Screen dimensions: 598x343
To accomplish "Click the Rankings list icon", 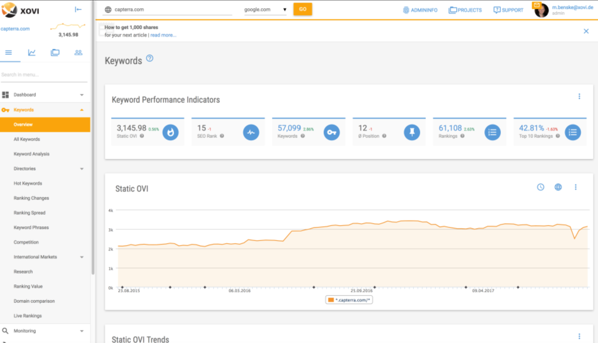I will click(x=492, y=132).
